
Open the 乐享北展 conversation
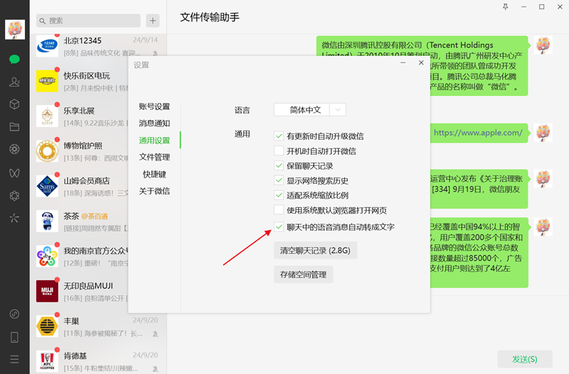(79, 116)
